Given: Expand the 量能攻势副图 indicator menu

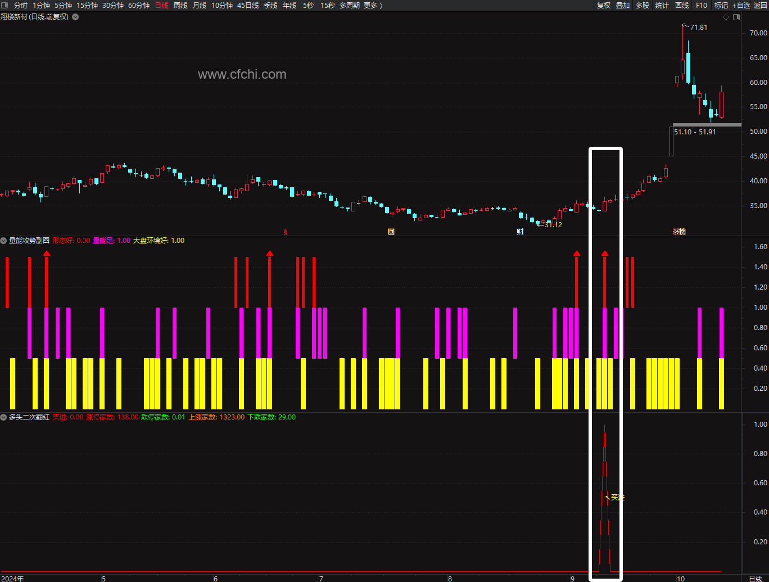Looking at the screenshot, I should (3, 241).
